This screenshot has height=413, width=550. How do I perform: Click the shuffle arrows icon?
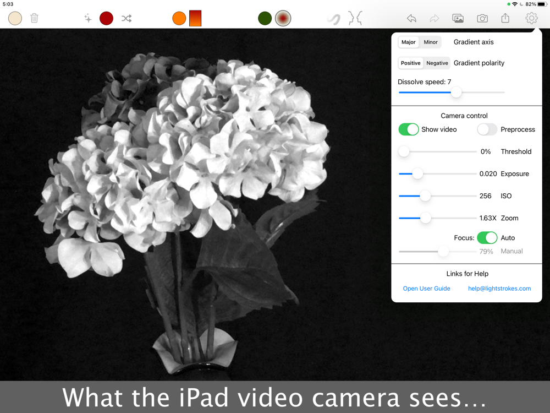point(127,18)
